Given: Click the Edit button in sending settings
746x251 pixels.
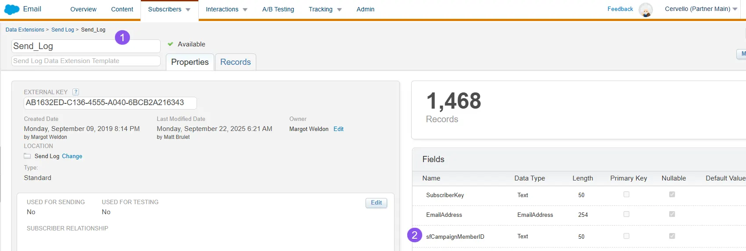Looking at the screenshot, I should click(377, 203).
